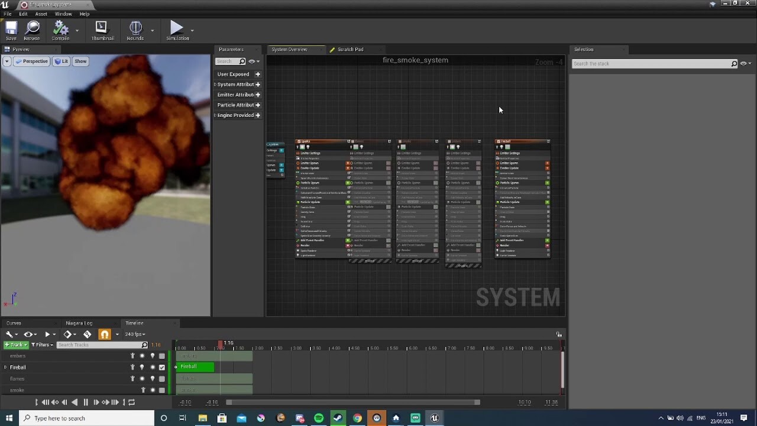
Task: Toggle the orange snapping magnet icon
Action: (105, 334)
